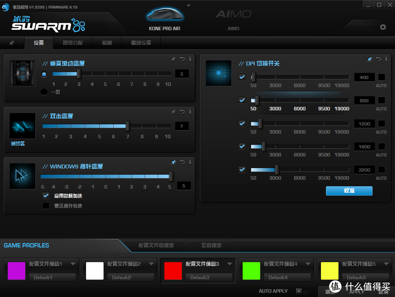Pick the green color swatch for Default4
The width and height of the screenshot is (395, 297).
tap(252, 271)
